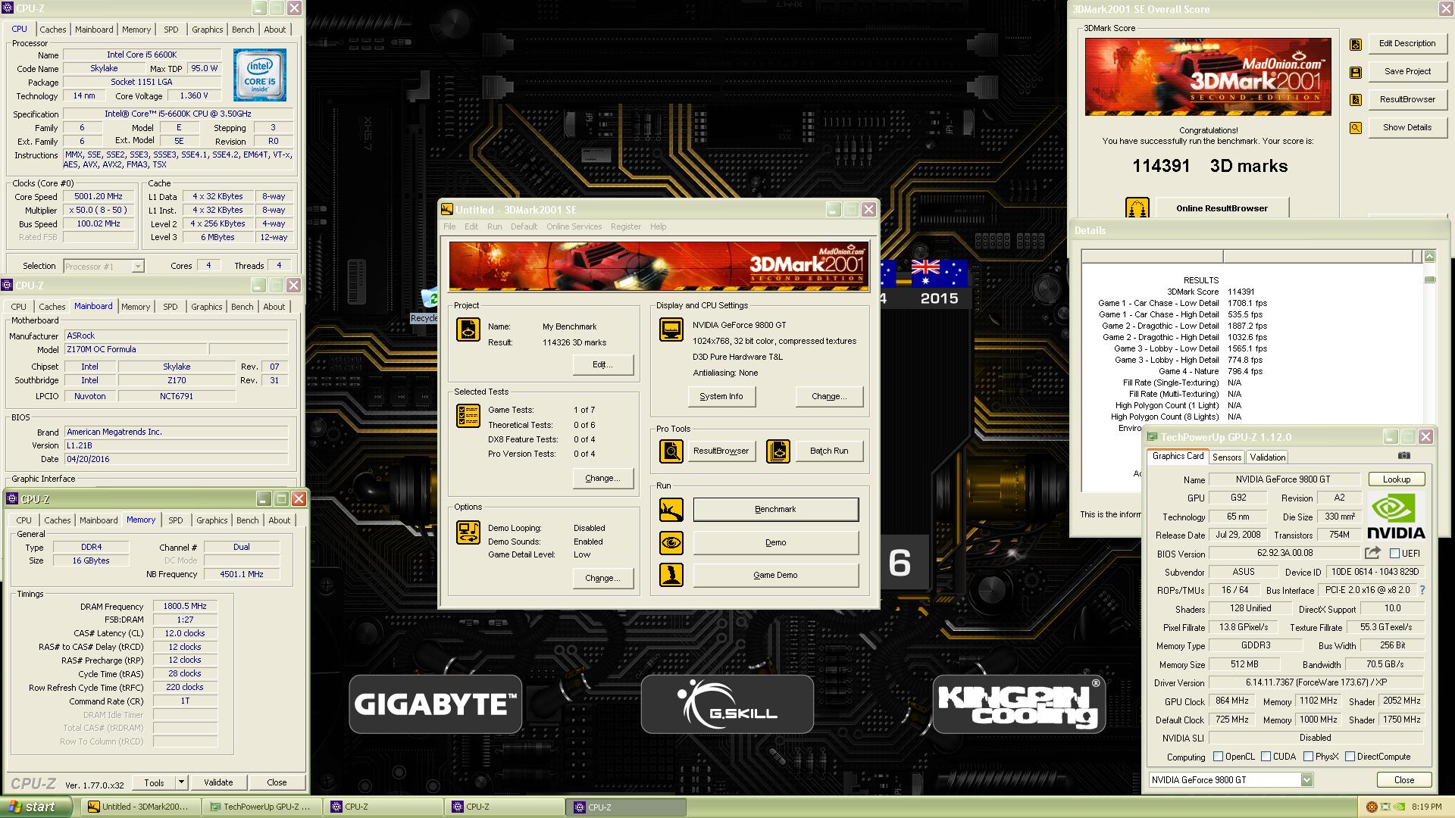Click the Windows start button
Image resolution: width=1455 pixels, height=818 pixels.
(36, 807)
